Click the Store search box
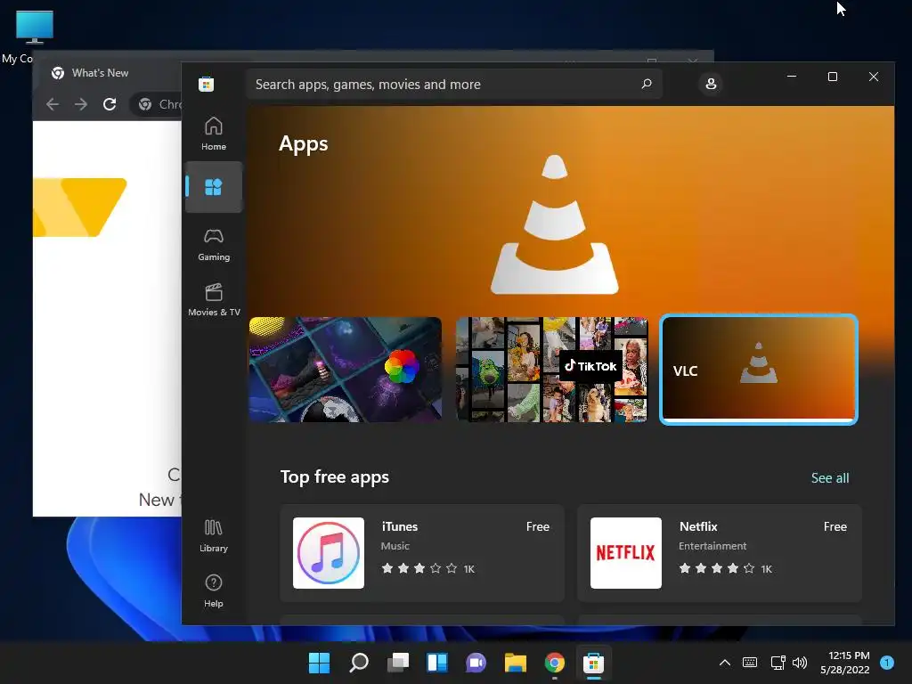Image resolution: width=912 pixels, height=684 pixels. (x=454, y=84)
